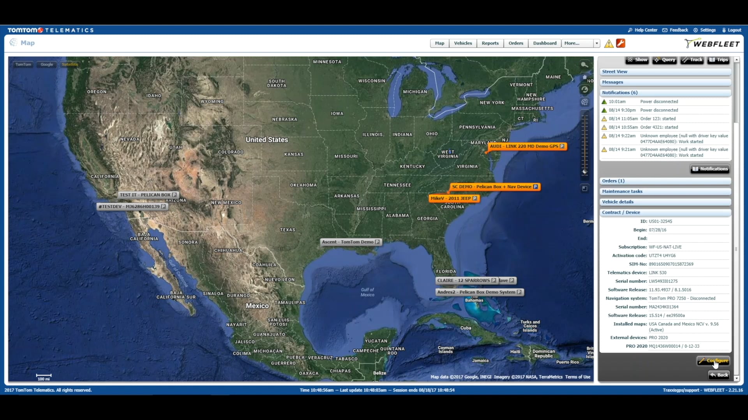Screen dimensions: 748x420
Task: Click the SIM-No value 8901650907015872369
Action: point(671,264)
